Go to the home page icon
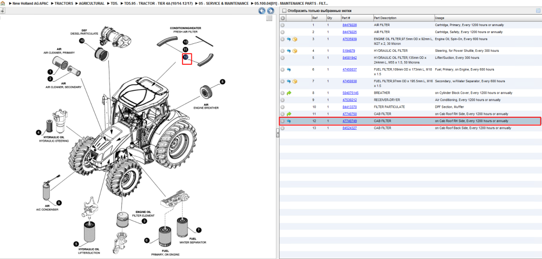 point(3,3)
